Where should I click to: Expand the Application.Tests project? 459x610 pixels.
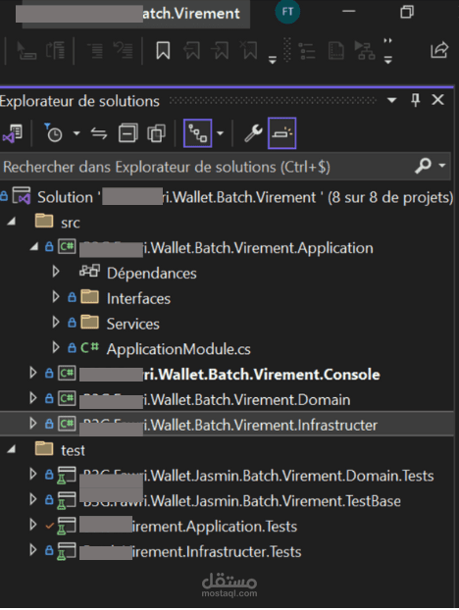click(x=33, y=525)
